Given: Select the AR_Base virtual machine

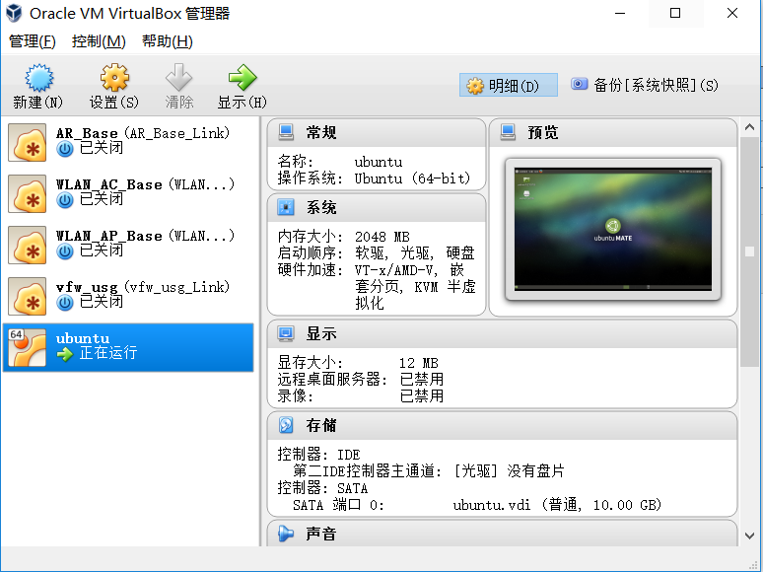Looking at the screenshot, I should coord(128,142).
